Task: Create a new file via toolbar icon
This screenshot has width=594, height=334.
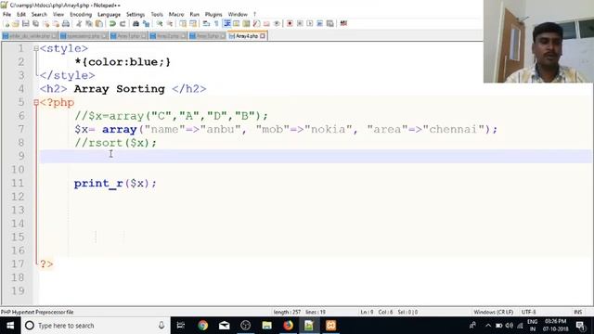Action: point(6,24)
